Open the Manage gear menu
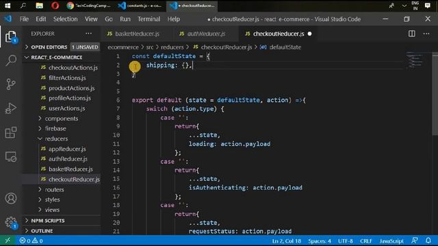The width and height of the screenshot is (438, 246). pos(11,222)
